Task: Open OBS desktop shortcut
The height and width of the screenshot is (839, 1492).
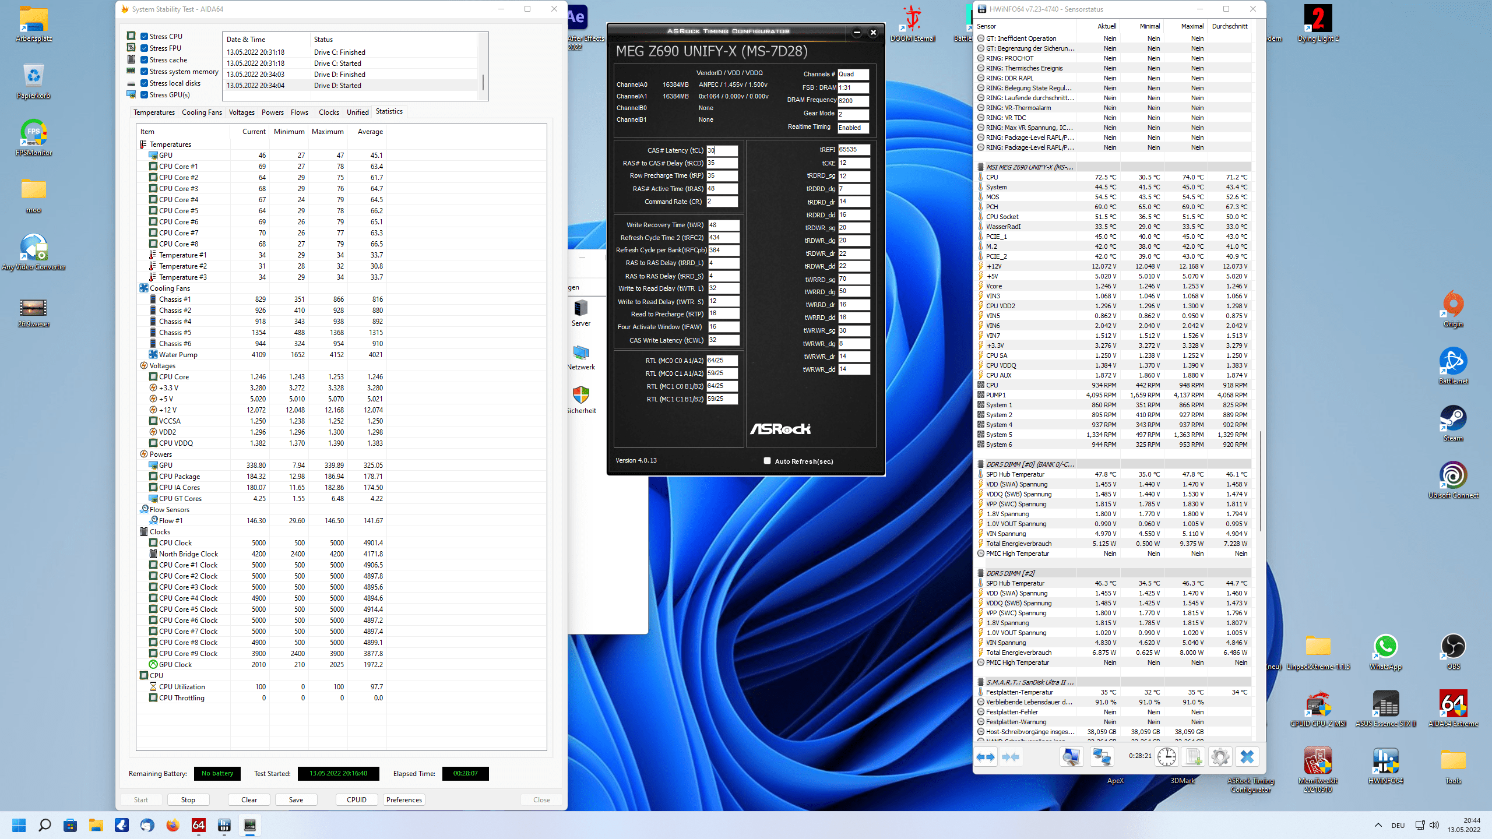Action: click(x=1453, y=651)
